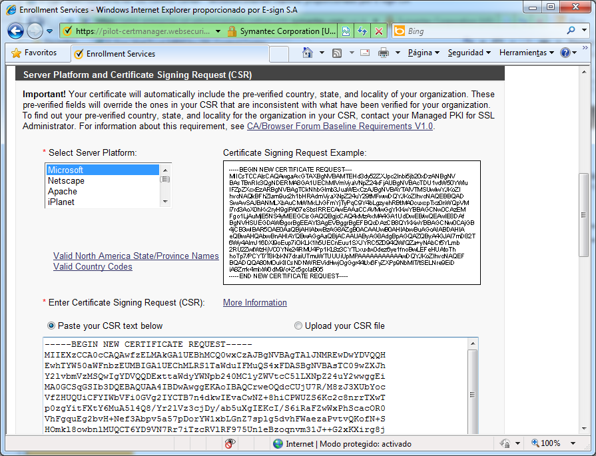Click the Read mail envelope icon
Image resolution: width=596 pixels, height=456 pixels.
pyautogui.click(x=365, y=53)
